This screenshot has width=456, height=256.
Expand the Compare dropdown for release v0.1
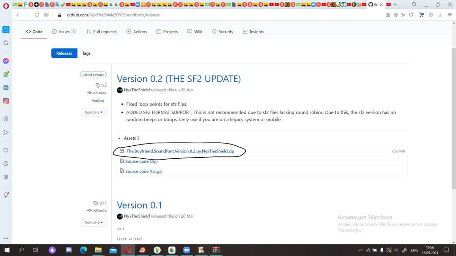pos(94,222)
